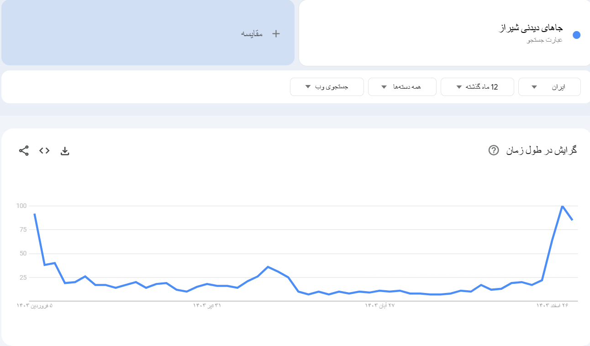Image resolution: width=590 pixels, height=346 pixels.
Task: Click the ۵ فروردین ۱۴۰۳ axis label
Action: (x=35, y=305)
